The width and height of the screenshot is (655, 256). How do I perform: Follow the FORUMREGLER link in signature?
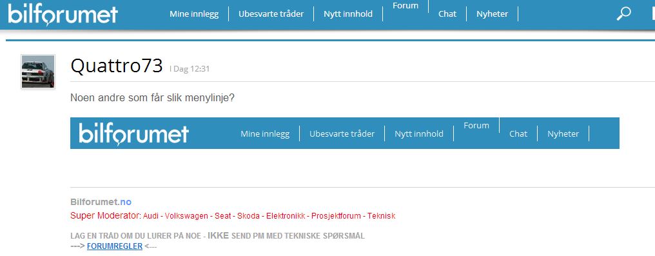tap(115, 246)
